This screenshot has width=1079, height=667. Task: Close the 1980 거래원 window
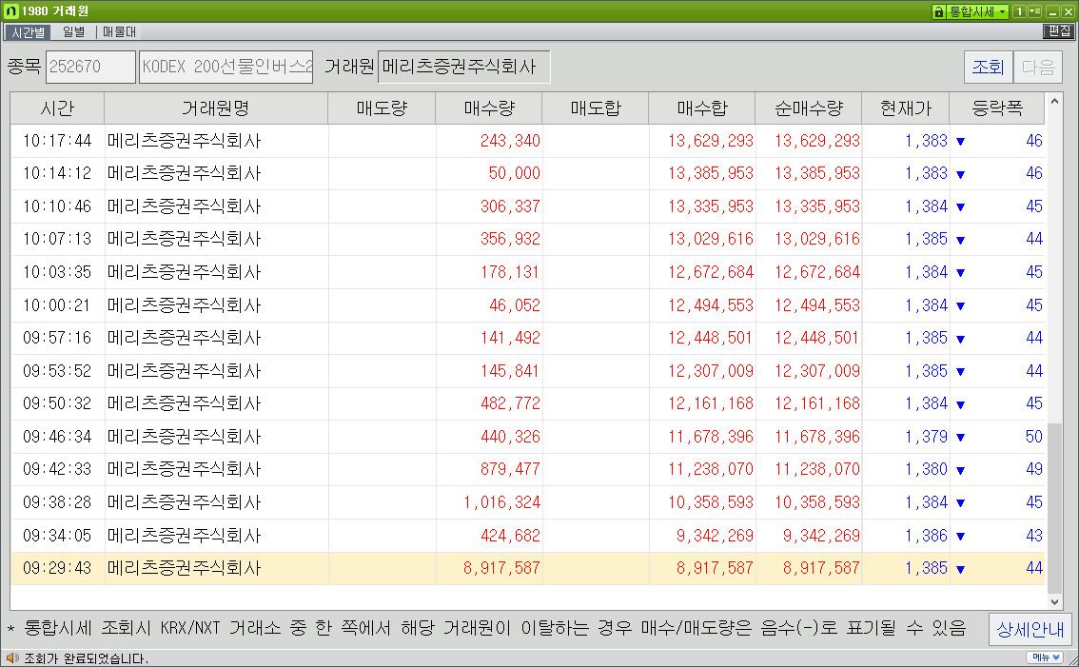[1068, 11]
